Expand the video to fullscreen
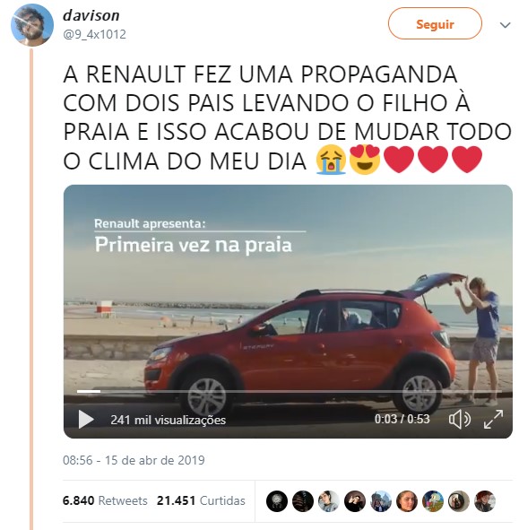The height and width of the screenshot is (530, 519). (x=493, y=419)
